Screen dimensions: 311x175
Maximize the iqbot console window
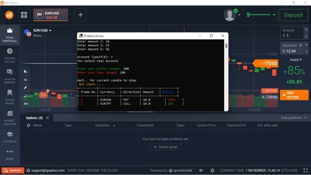point(211,35)
